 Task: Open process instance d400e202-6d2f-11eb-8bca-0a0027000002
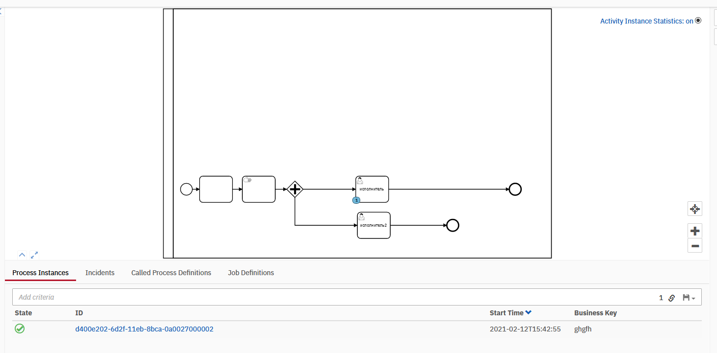pyautogui.click(x=144, y=329)
